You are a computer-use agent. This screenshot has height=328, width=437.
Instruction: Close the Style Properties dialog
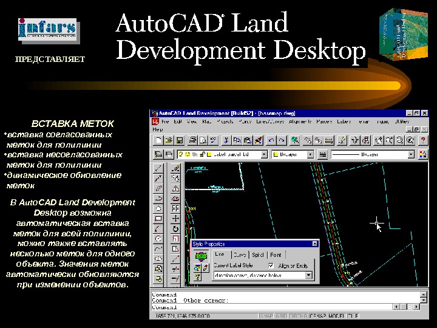pyautogui.click(x=314, y=244)
